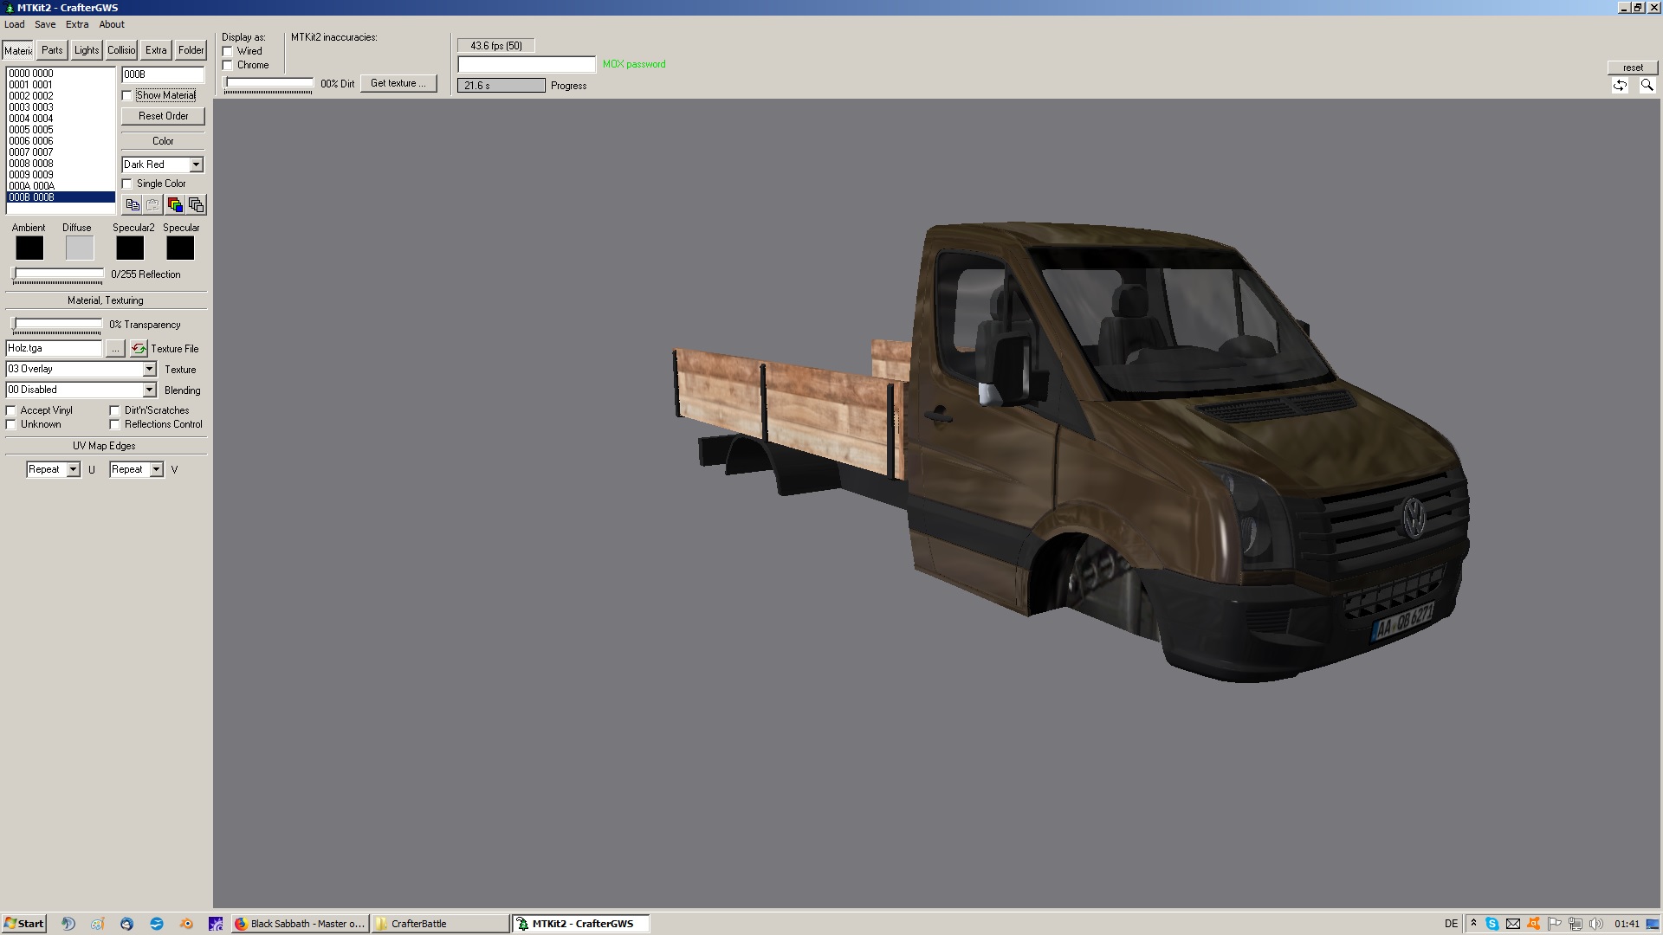Open the U Repeat dropdown

click(x=73, y=469)
